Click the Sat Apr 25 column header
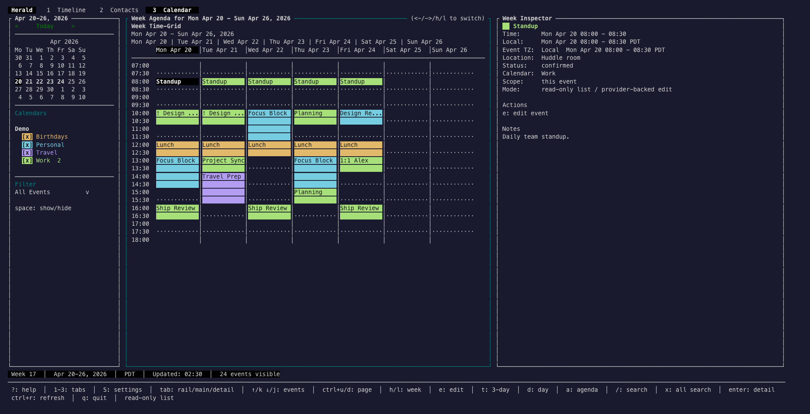 404,50
